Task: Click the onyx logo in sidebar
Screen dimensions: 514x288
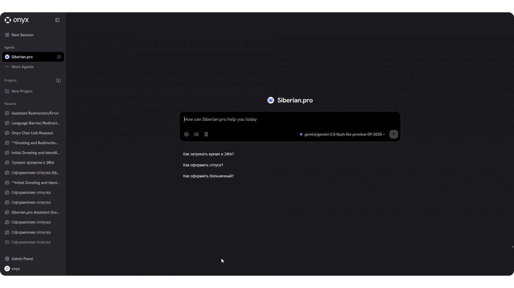Action: click(x=17, y=20)
